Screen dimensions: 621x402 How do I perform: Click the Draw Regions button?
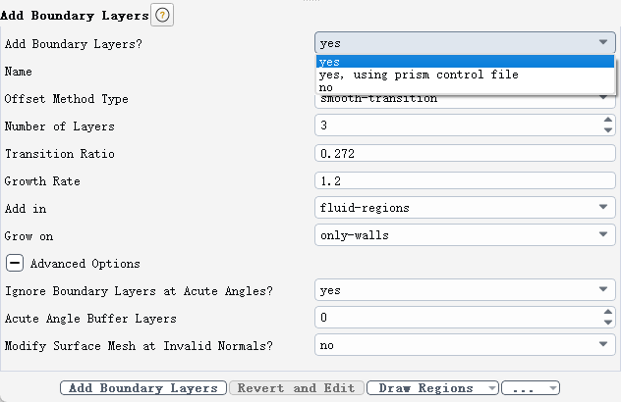point(425,388)
